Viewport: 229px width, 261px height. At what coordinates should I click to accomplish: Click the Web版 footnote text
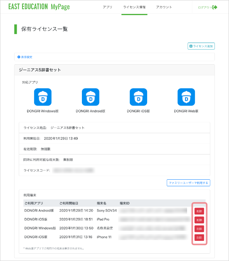click(x=54, y=248)
